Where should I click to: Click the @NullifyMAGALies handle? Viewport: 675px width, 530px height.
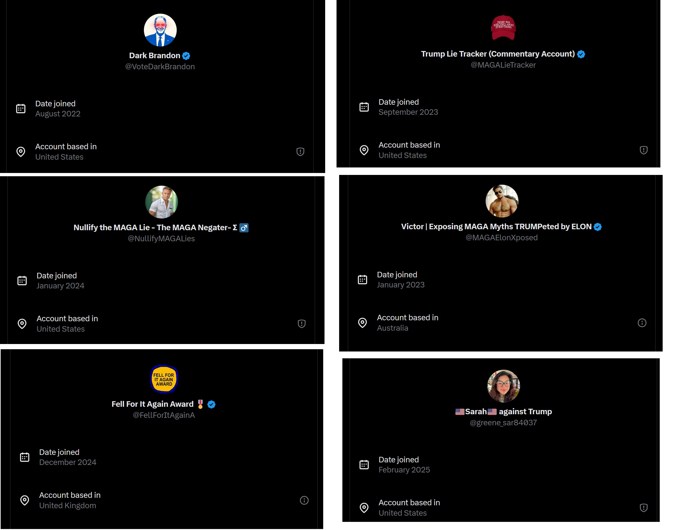pyautogui.click(x=161, y=239)
